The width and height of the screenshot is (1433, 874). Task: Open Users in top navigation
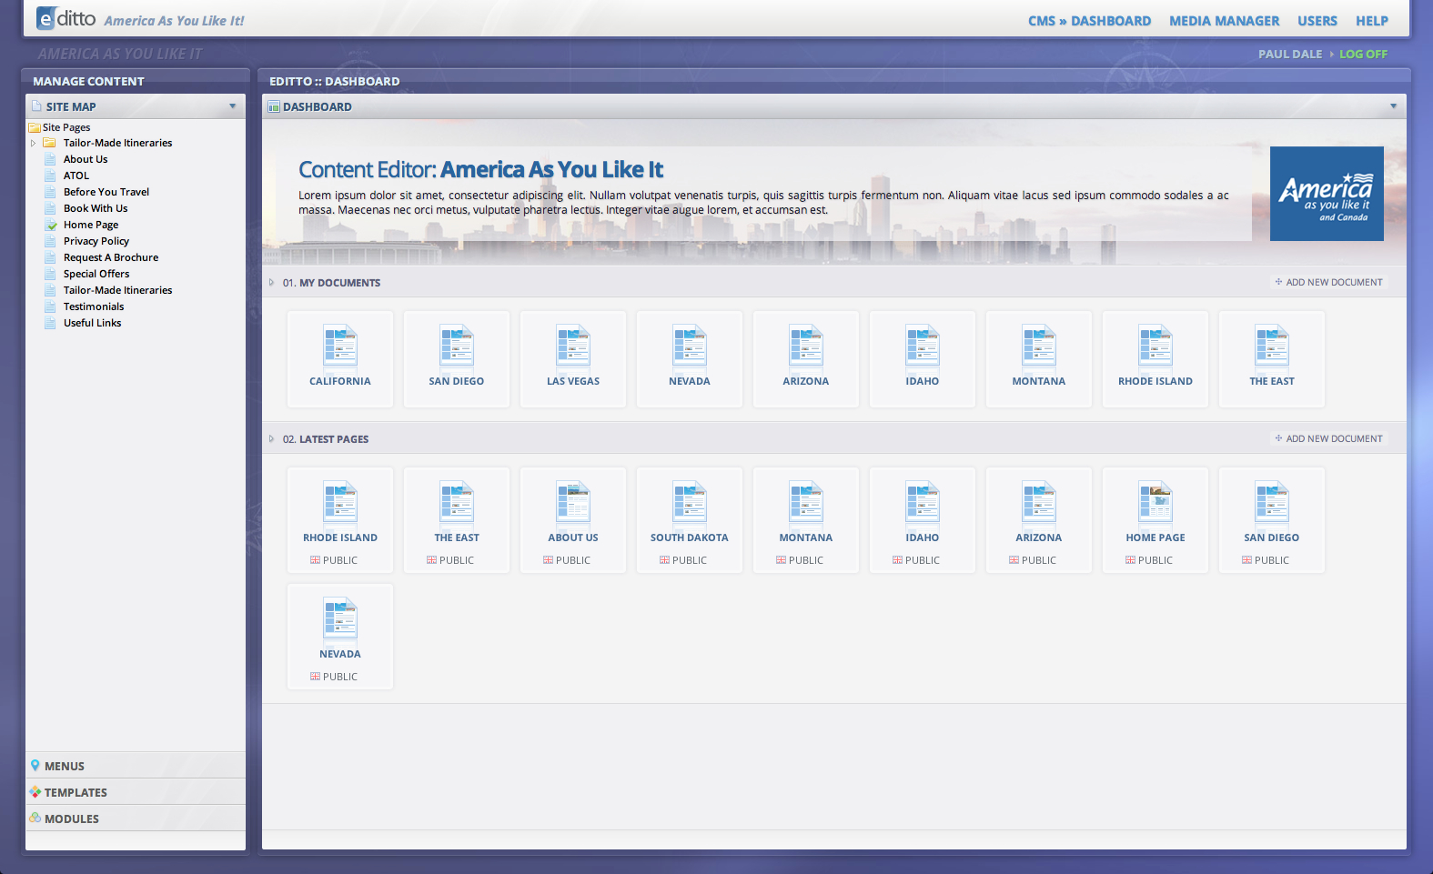[1317, 21]
